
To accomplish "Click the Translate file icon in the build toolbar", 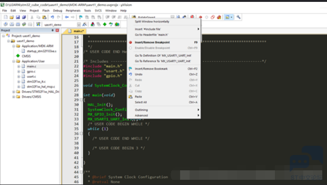I will pos(6,25).
